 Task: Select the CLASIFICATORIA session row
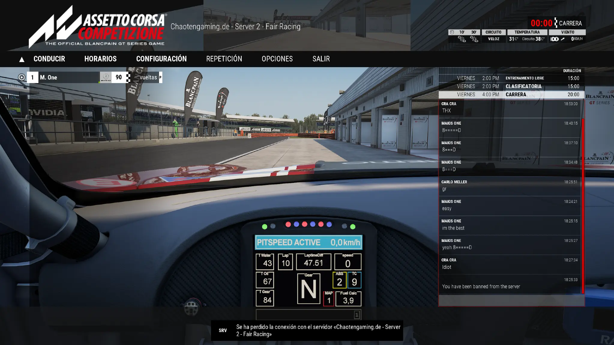511,86
